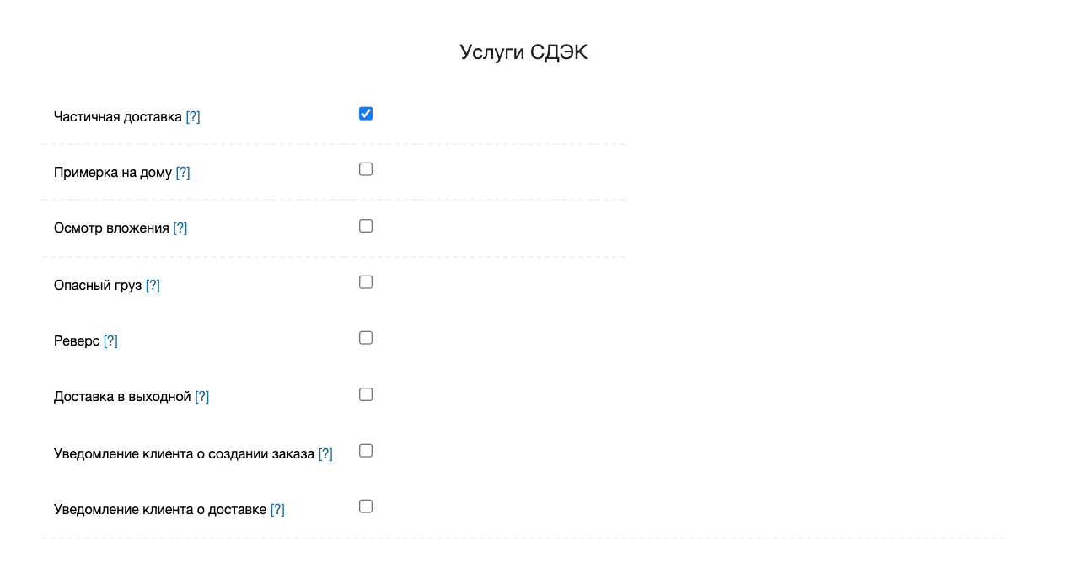Show help tooltip for Осмотр вложения

tap(180, 228)
